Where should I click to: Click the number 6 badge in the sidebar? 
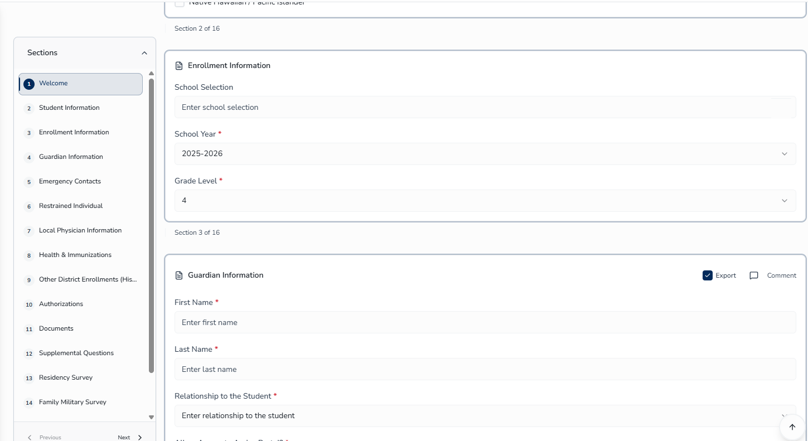click(29, 207)
